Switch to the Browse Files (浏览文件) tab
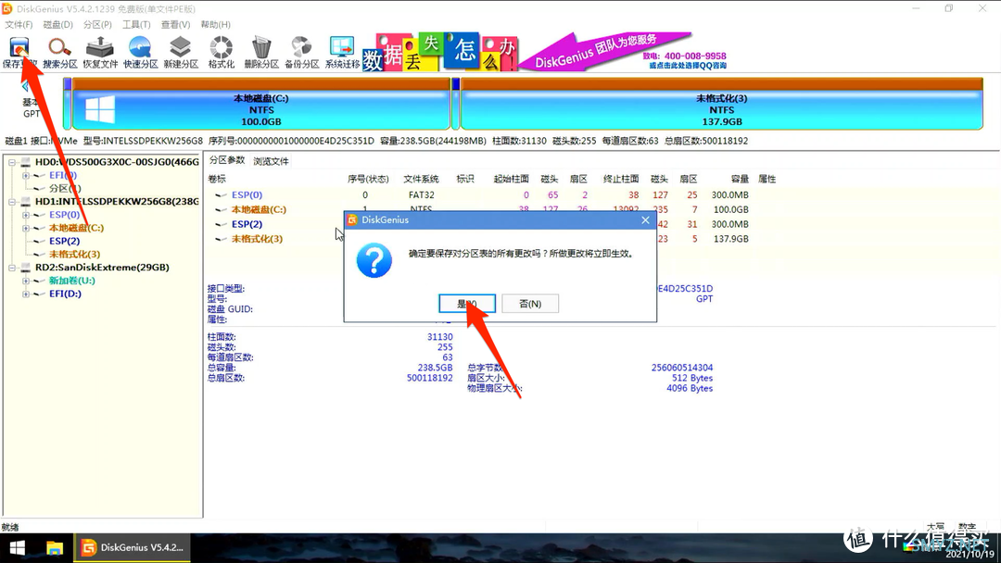 [x=271, y=161]
